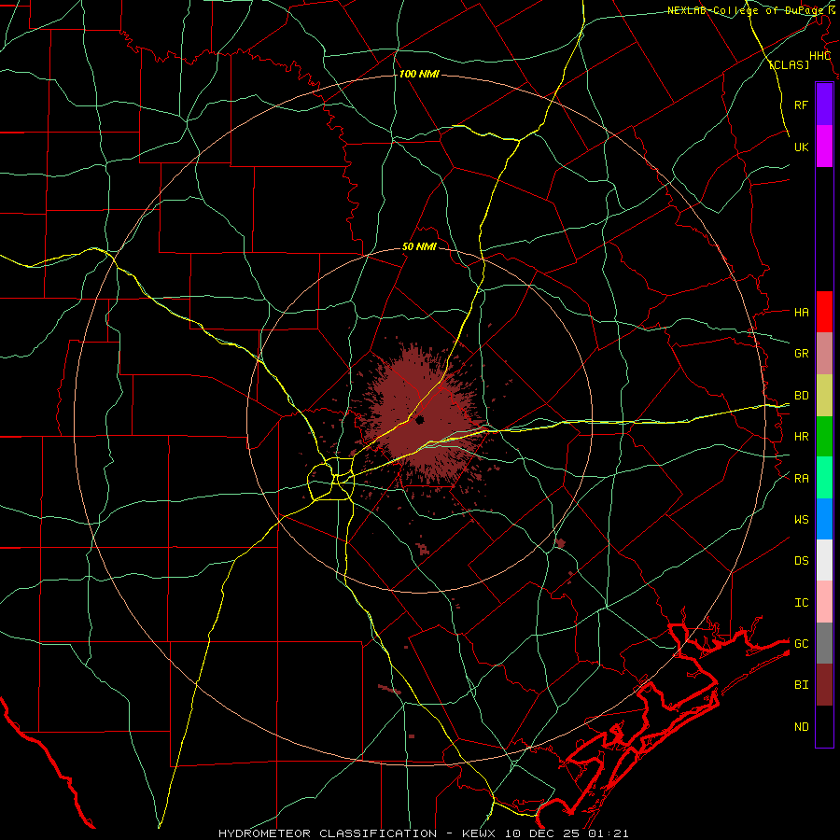Screen dimensions: 840x840
Task: Click the HA legend label
Action: click(x=801, y=312)
